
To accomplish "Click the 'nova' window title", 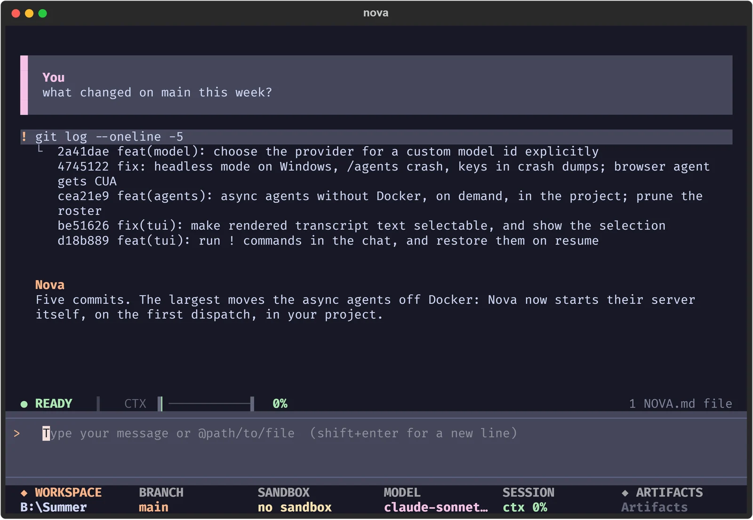I will [376, 13].
